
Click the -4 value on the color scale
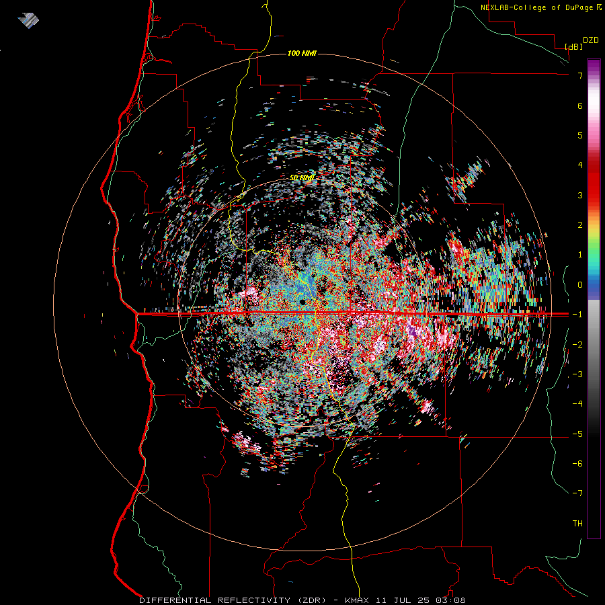tap(577, 404)
